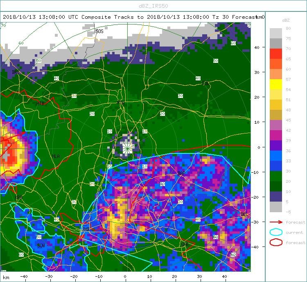Click the BAP station label on map

point(181,173)
